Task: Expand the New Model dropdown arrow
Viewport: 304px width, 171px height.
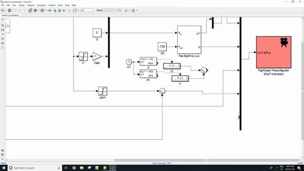Action: click(6, 10)
